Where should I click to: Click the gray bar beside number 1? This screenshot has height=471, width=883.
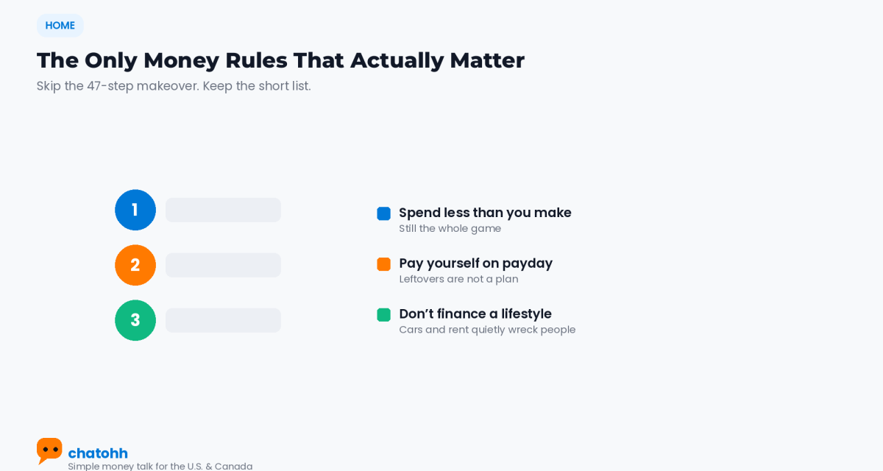pyautogui.click(x=223, y=210)
